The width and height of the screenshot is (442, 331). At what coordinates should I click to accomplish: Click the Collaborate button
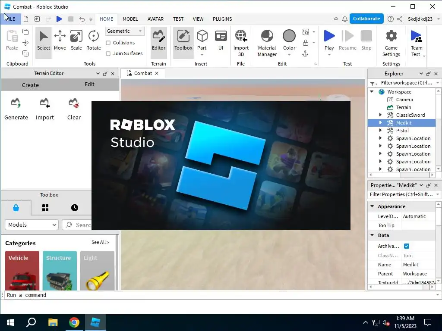[366, 19]
